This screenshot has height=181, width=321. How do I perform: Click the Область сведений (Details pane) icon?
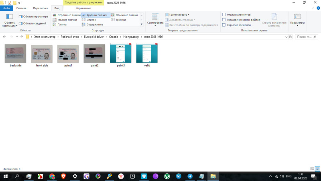pyautogui.click(x=20, y=23)
